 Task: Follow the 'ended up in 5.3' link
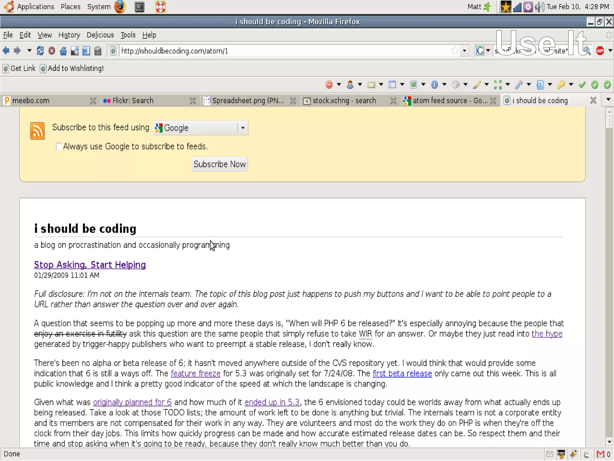[272, 402]
